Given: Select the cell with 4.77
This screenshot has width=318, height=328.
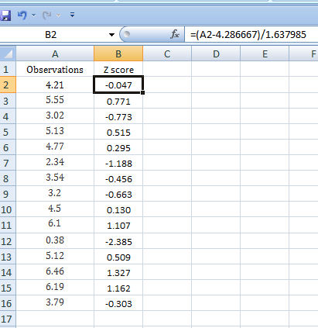Looking at the screenshot, I should [x=55, y=147].
